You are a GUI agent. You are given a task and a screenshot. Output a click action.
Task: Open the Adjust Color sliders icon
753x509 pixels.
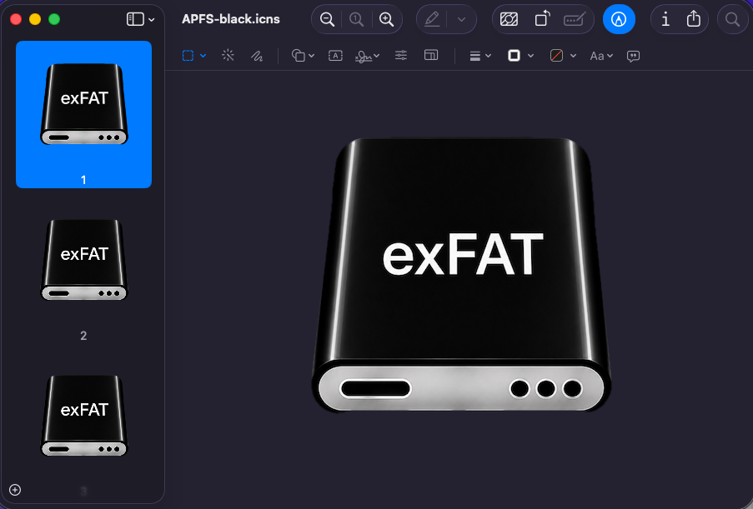(401, 56)
